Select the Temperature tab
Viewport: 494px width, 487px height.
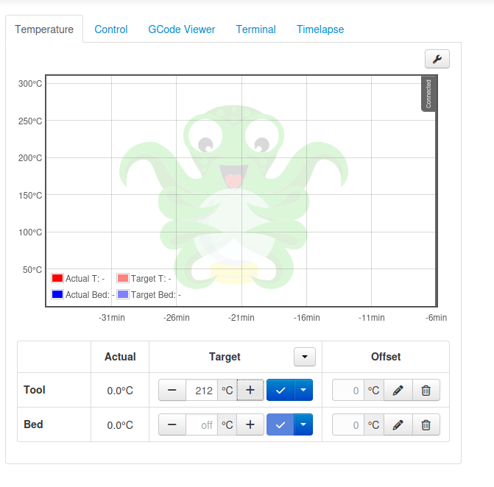pyautogui.click(x=44, y=29)
